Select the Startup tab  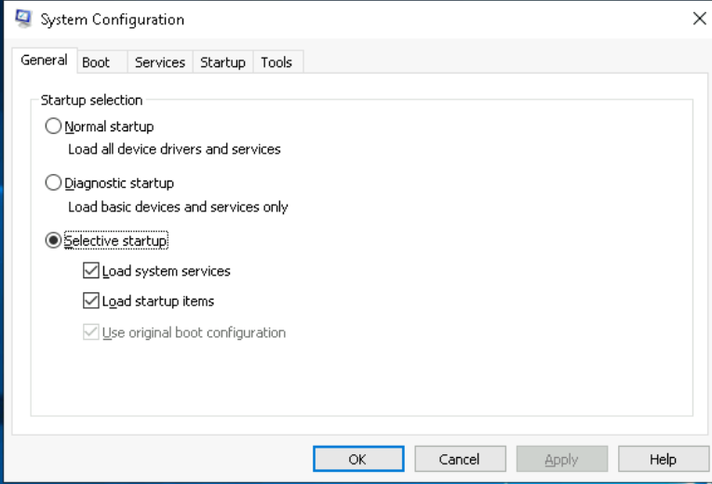[x=223, y=62]
